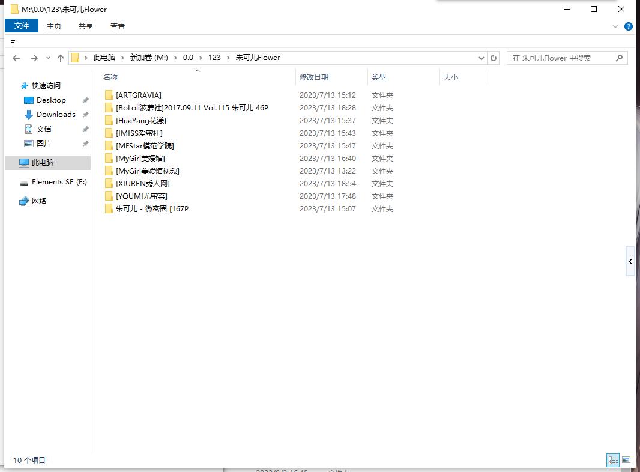The width and height of the screenshot is (640, 472).
Task: Select 图片 in quick access
Action: 44,144
